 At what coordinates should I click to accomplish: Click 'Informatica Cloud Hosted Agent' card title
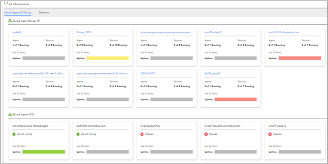30,126
